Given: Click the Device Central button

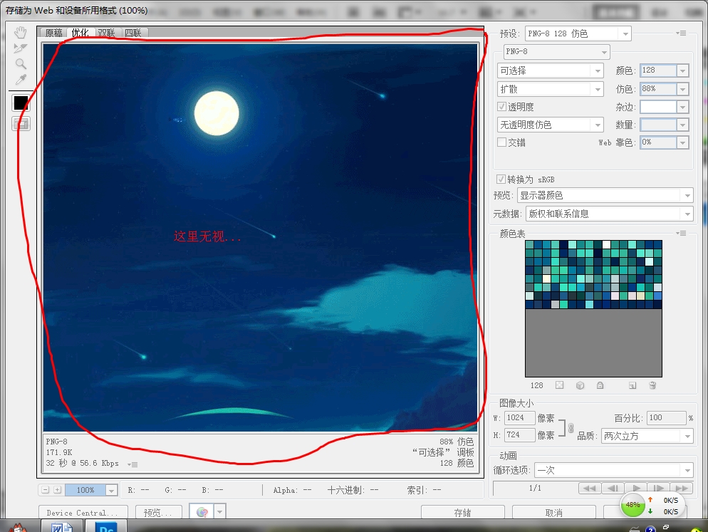Looking at the screenshot, I should [83, 512].
